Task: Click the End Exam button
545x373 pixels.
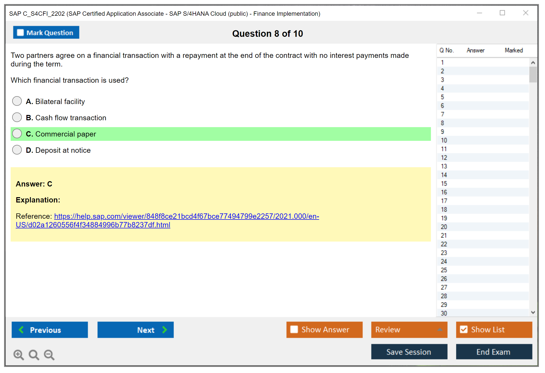Action: pyautogui.click(x=494, y=352)
